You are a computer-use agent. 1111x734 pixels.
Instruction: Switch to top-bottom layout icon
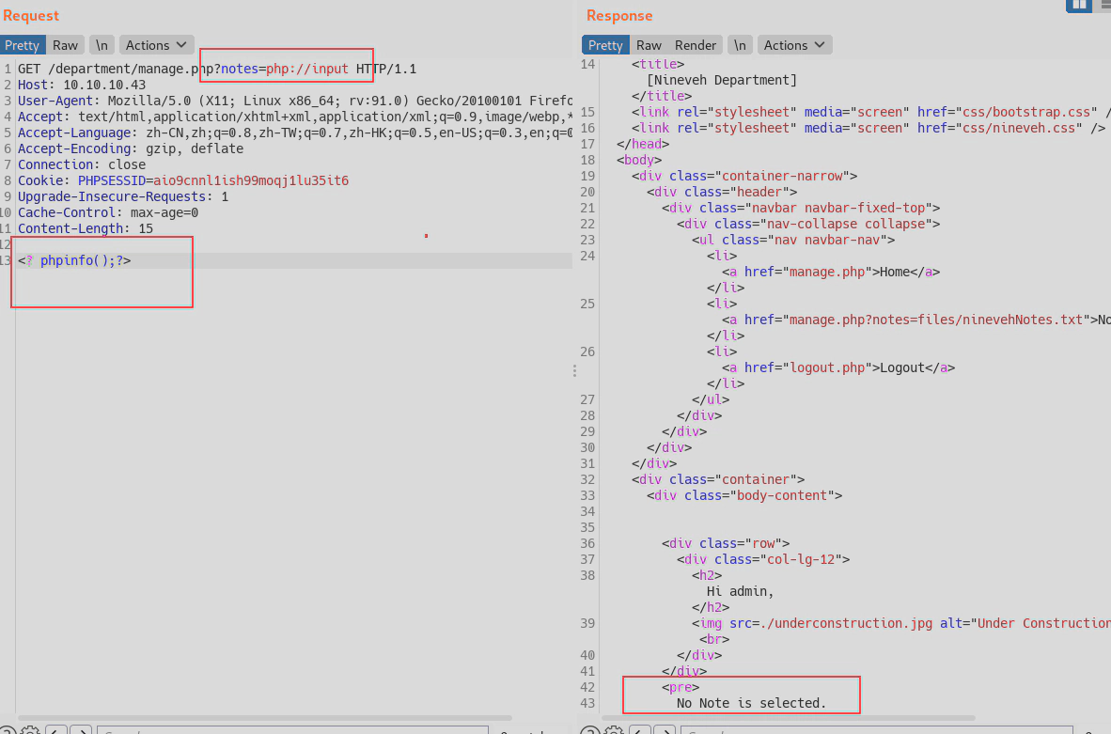coord(1103,5)
